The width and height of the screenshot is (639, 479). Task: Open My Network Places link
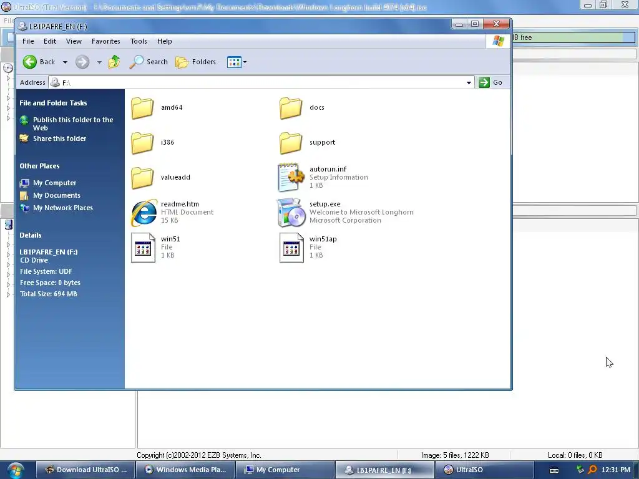tap(63, 208)
